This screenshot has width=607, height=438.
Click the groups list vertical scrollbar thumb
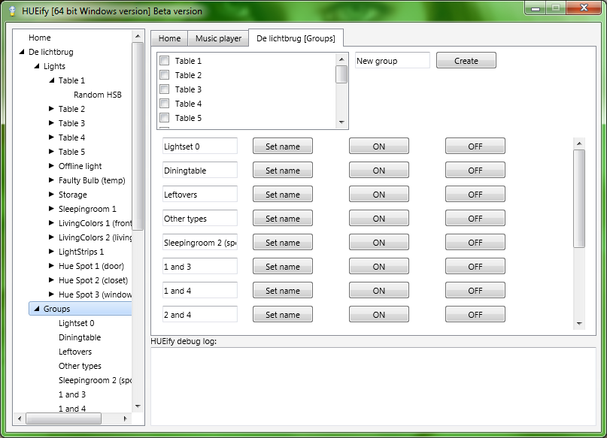[579, 198]
